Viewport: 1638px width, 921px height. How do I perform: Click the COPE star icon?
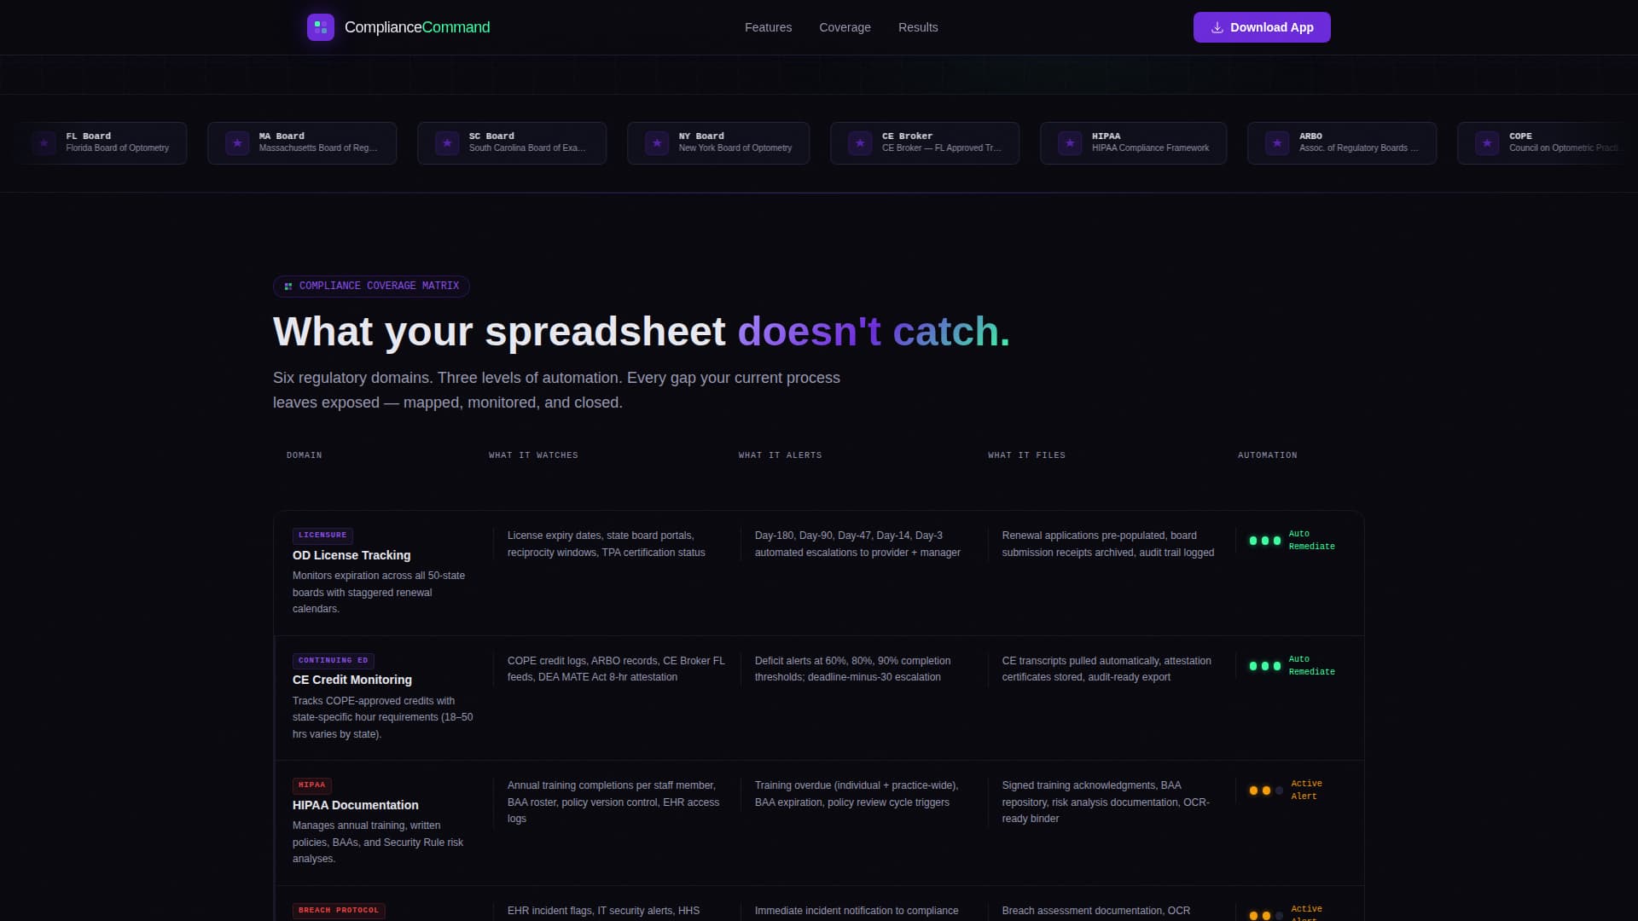coord(1487,143)
